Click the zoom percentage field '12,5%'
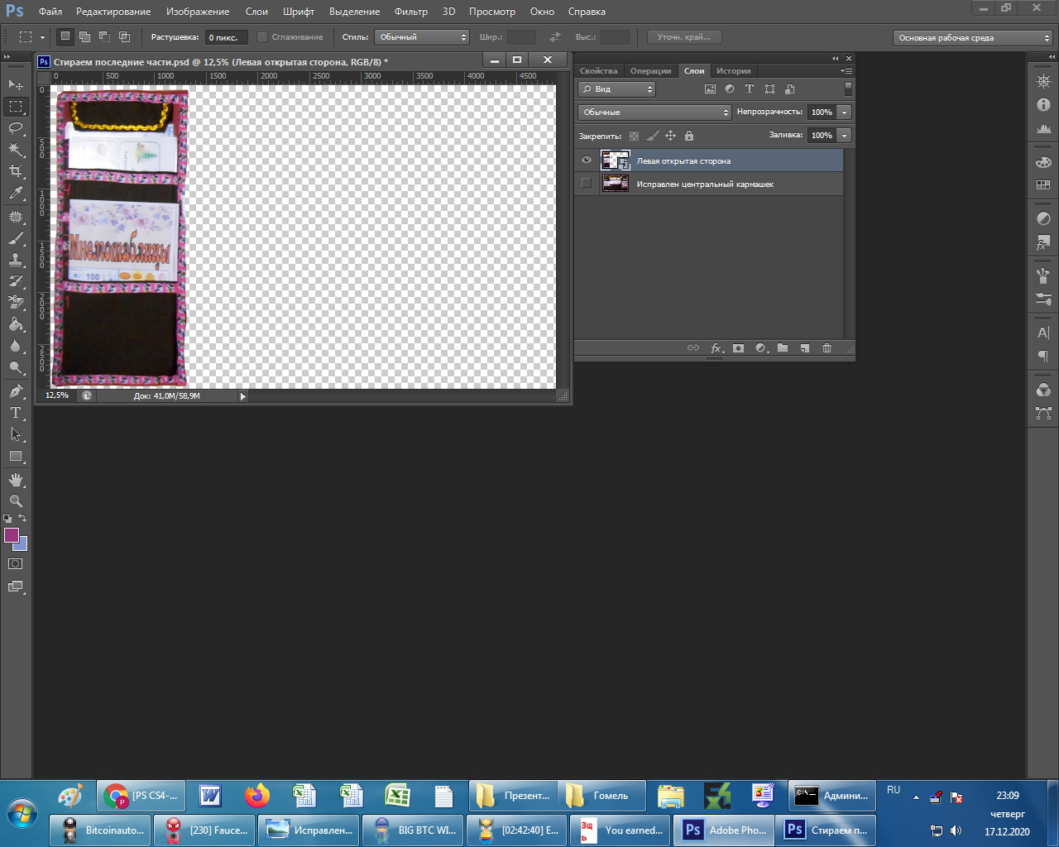This screenshot has width=1059, height=847. (x=58, y=396)
